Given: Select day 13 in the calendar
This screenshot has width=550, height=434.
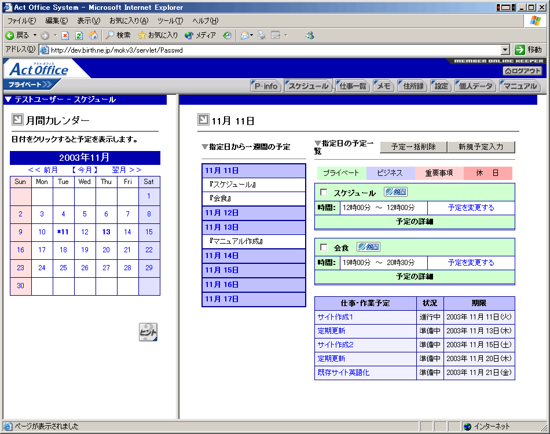Looking at the screenshot, I should point(106,232).
